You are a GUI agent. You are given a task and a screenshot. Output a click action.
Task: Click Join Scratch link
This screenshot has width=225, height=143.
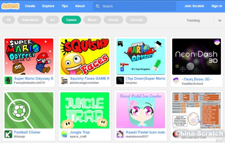[194, 6]
